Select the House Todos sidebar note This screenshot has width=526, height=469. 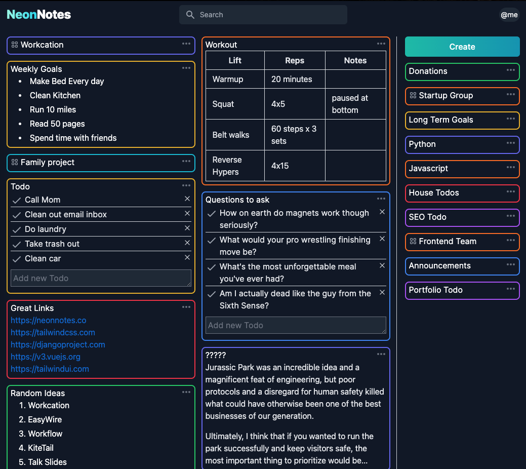tap(434, 193)
